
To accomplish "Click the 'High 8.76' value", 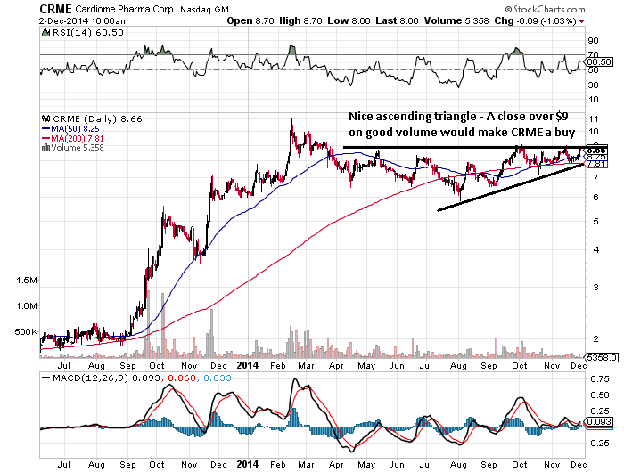I will tap(301, 21).
